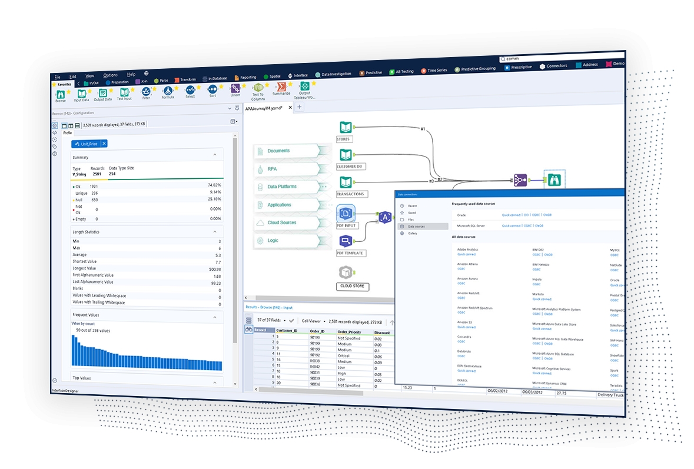Click the results grid horizontal scrollbar
Image resolution: width=694 pixels, height=469 pixels.
coord(311,391)
